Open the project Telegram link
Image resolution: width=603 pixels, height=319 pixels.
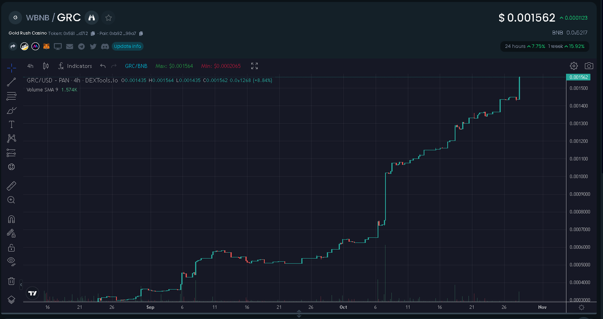click(x=81, y=46)
